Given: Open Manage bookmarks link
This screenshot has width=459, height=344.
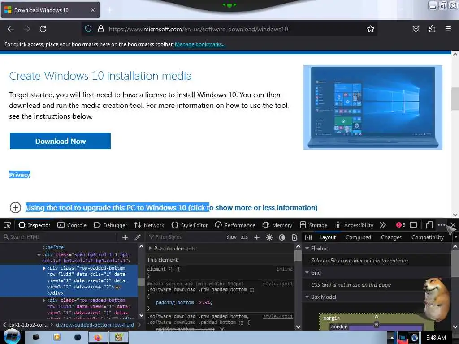Looking at the screenshot, I should click(200, 44).
